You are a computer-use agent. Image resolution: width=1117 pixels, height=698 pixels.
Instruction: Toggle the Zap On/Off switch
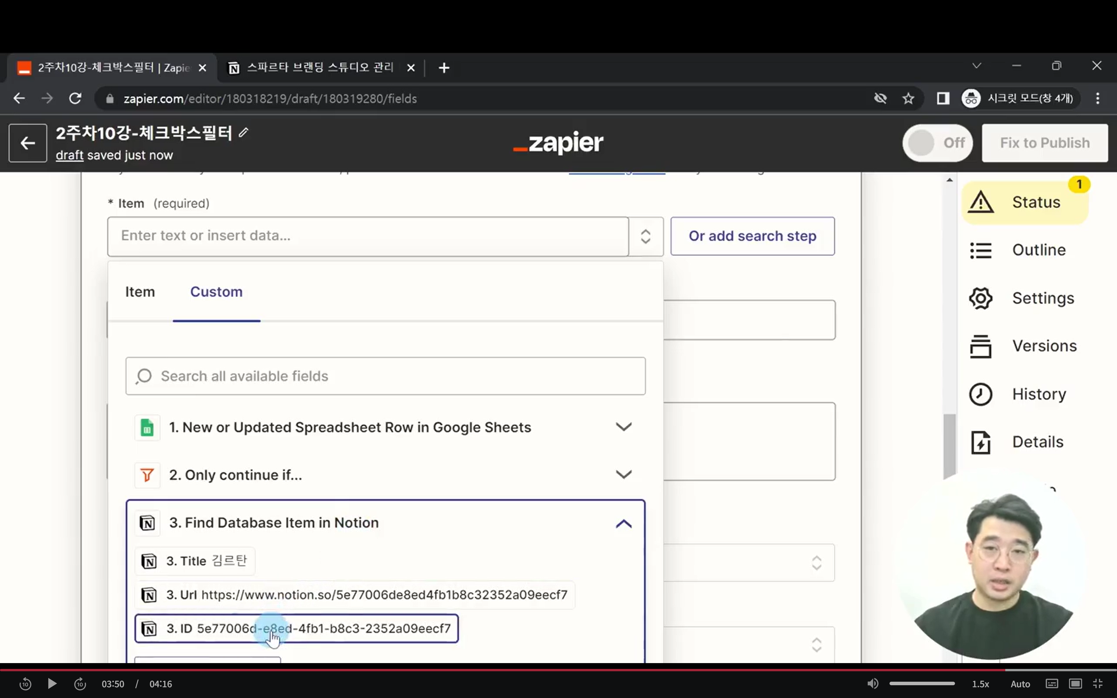pyautogui.click(x=938, y=143)
